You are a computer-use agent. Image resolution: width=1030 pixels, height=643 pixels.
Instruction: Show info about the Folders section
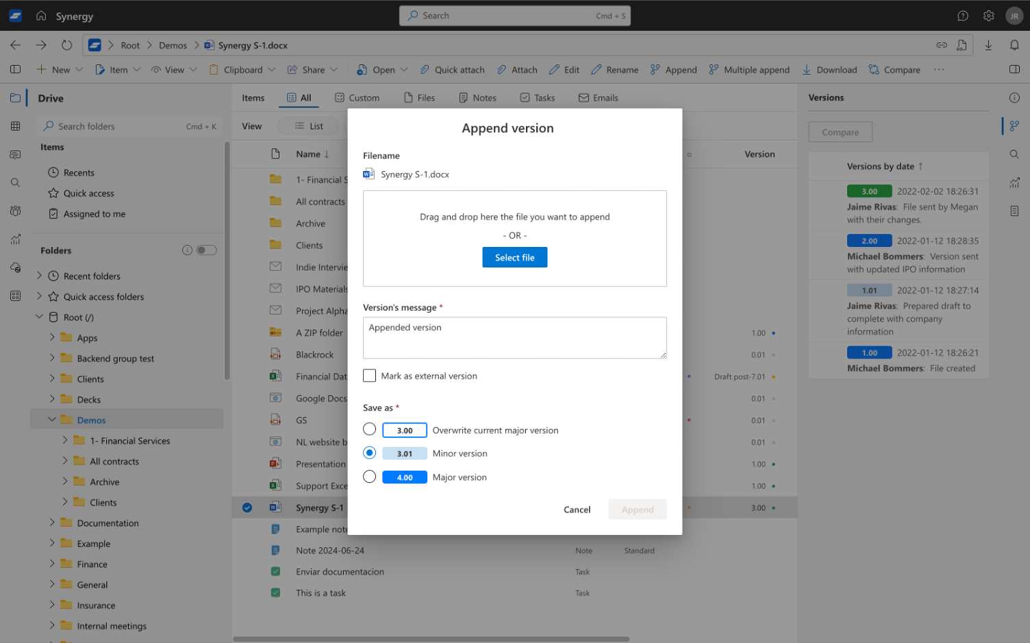click(187, 250)
